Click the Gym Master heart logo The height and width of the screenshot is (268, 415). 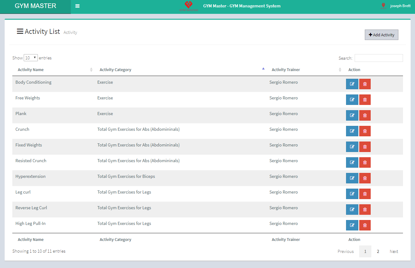(188, 6)
